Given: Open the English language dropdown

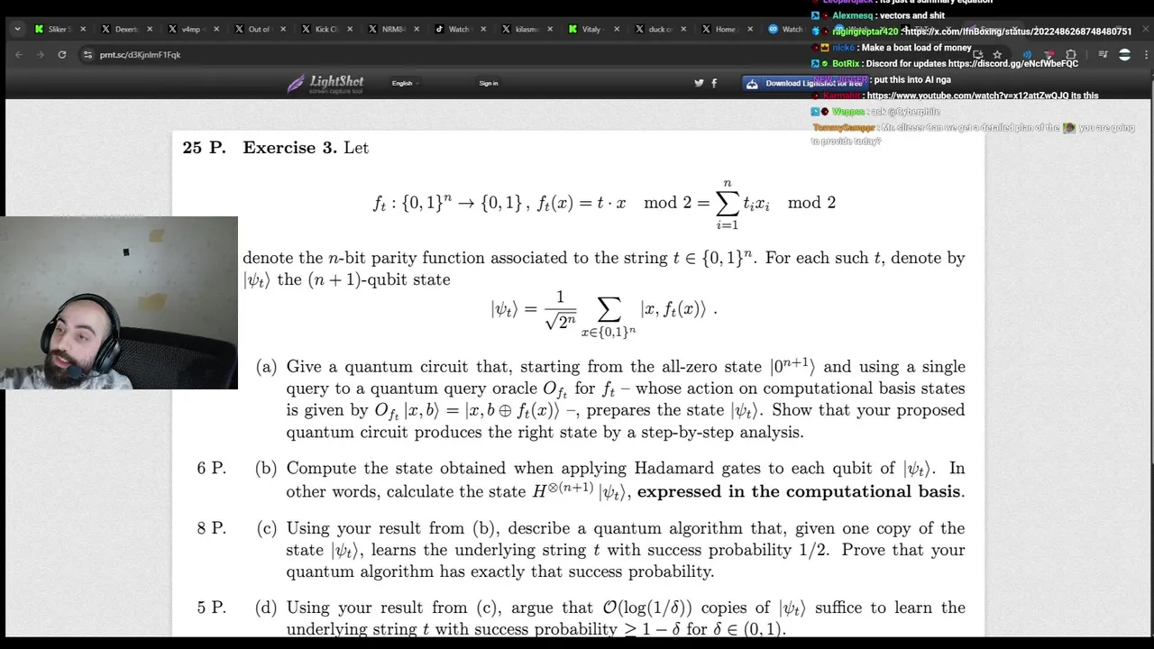Looking at the screenshot, I should [405, 83].
